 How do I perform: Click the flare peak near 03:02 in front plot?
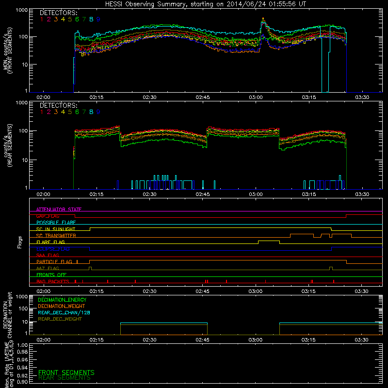point(263,19)
